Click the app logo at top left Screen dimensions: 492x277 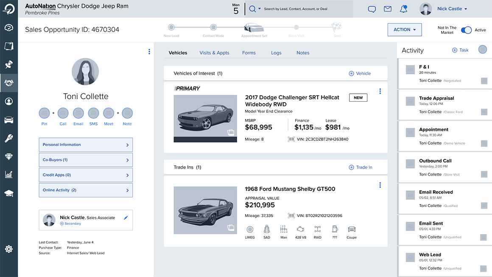click(9, 9)
